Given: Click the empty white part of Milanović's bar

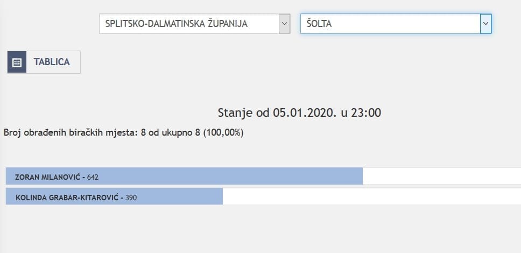Looking at the screenshot, I should pyautogui.click(x=441, y=177).
